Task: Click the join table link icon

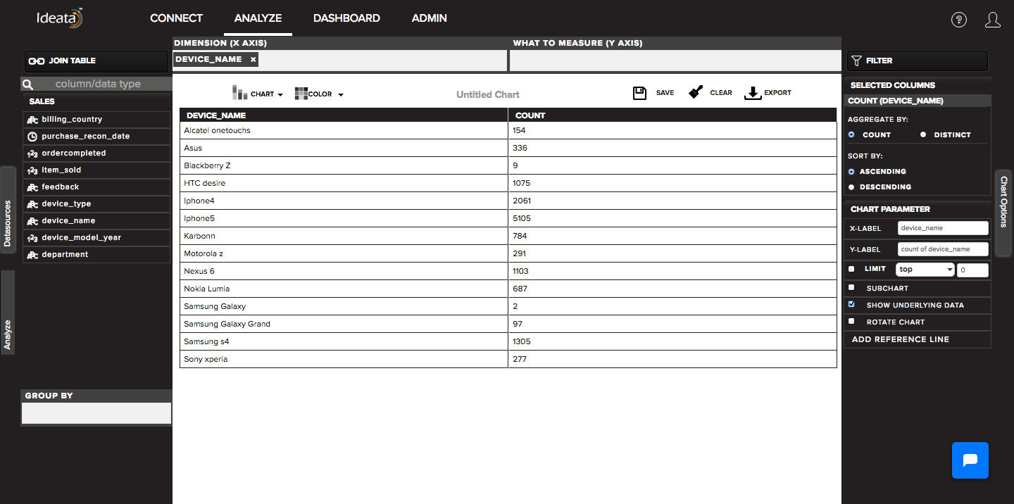Action: (36, 61)
